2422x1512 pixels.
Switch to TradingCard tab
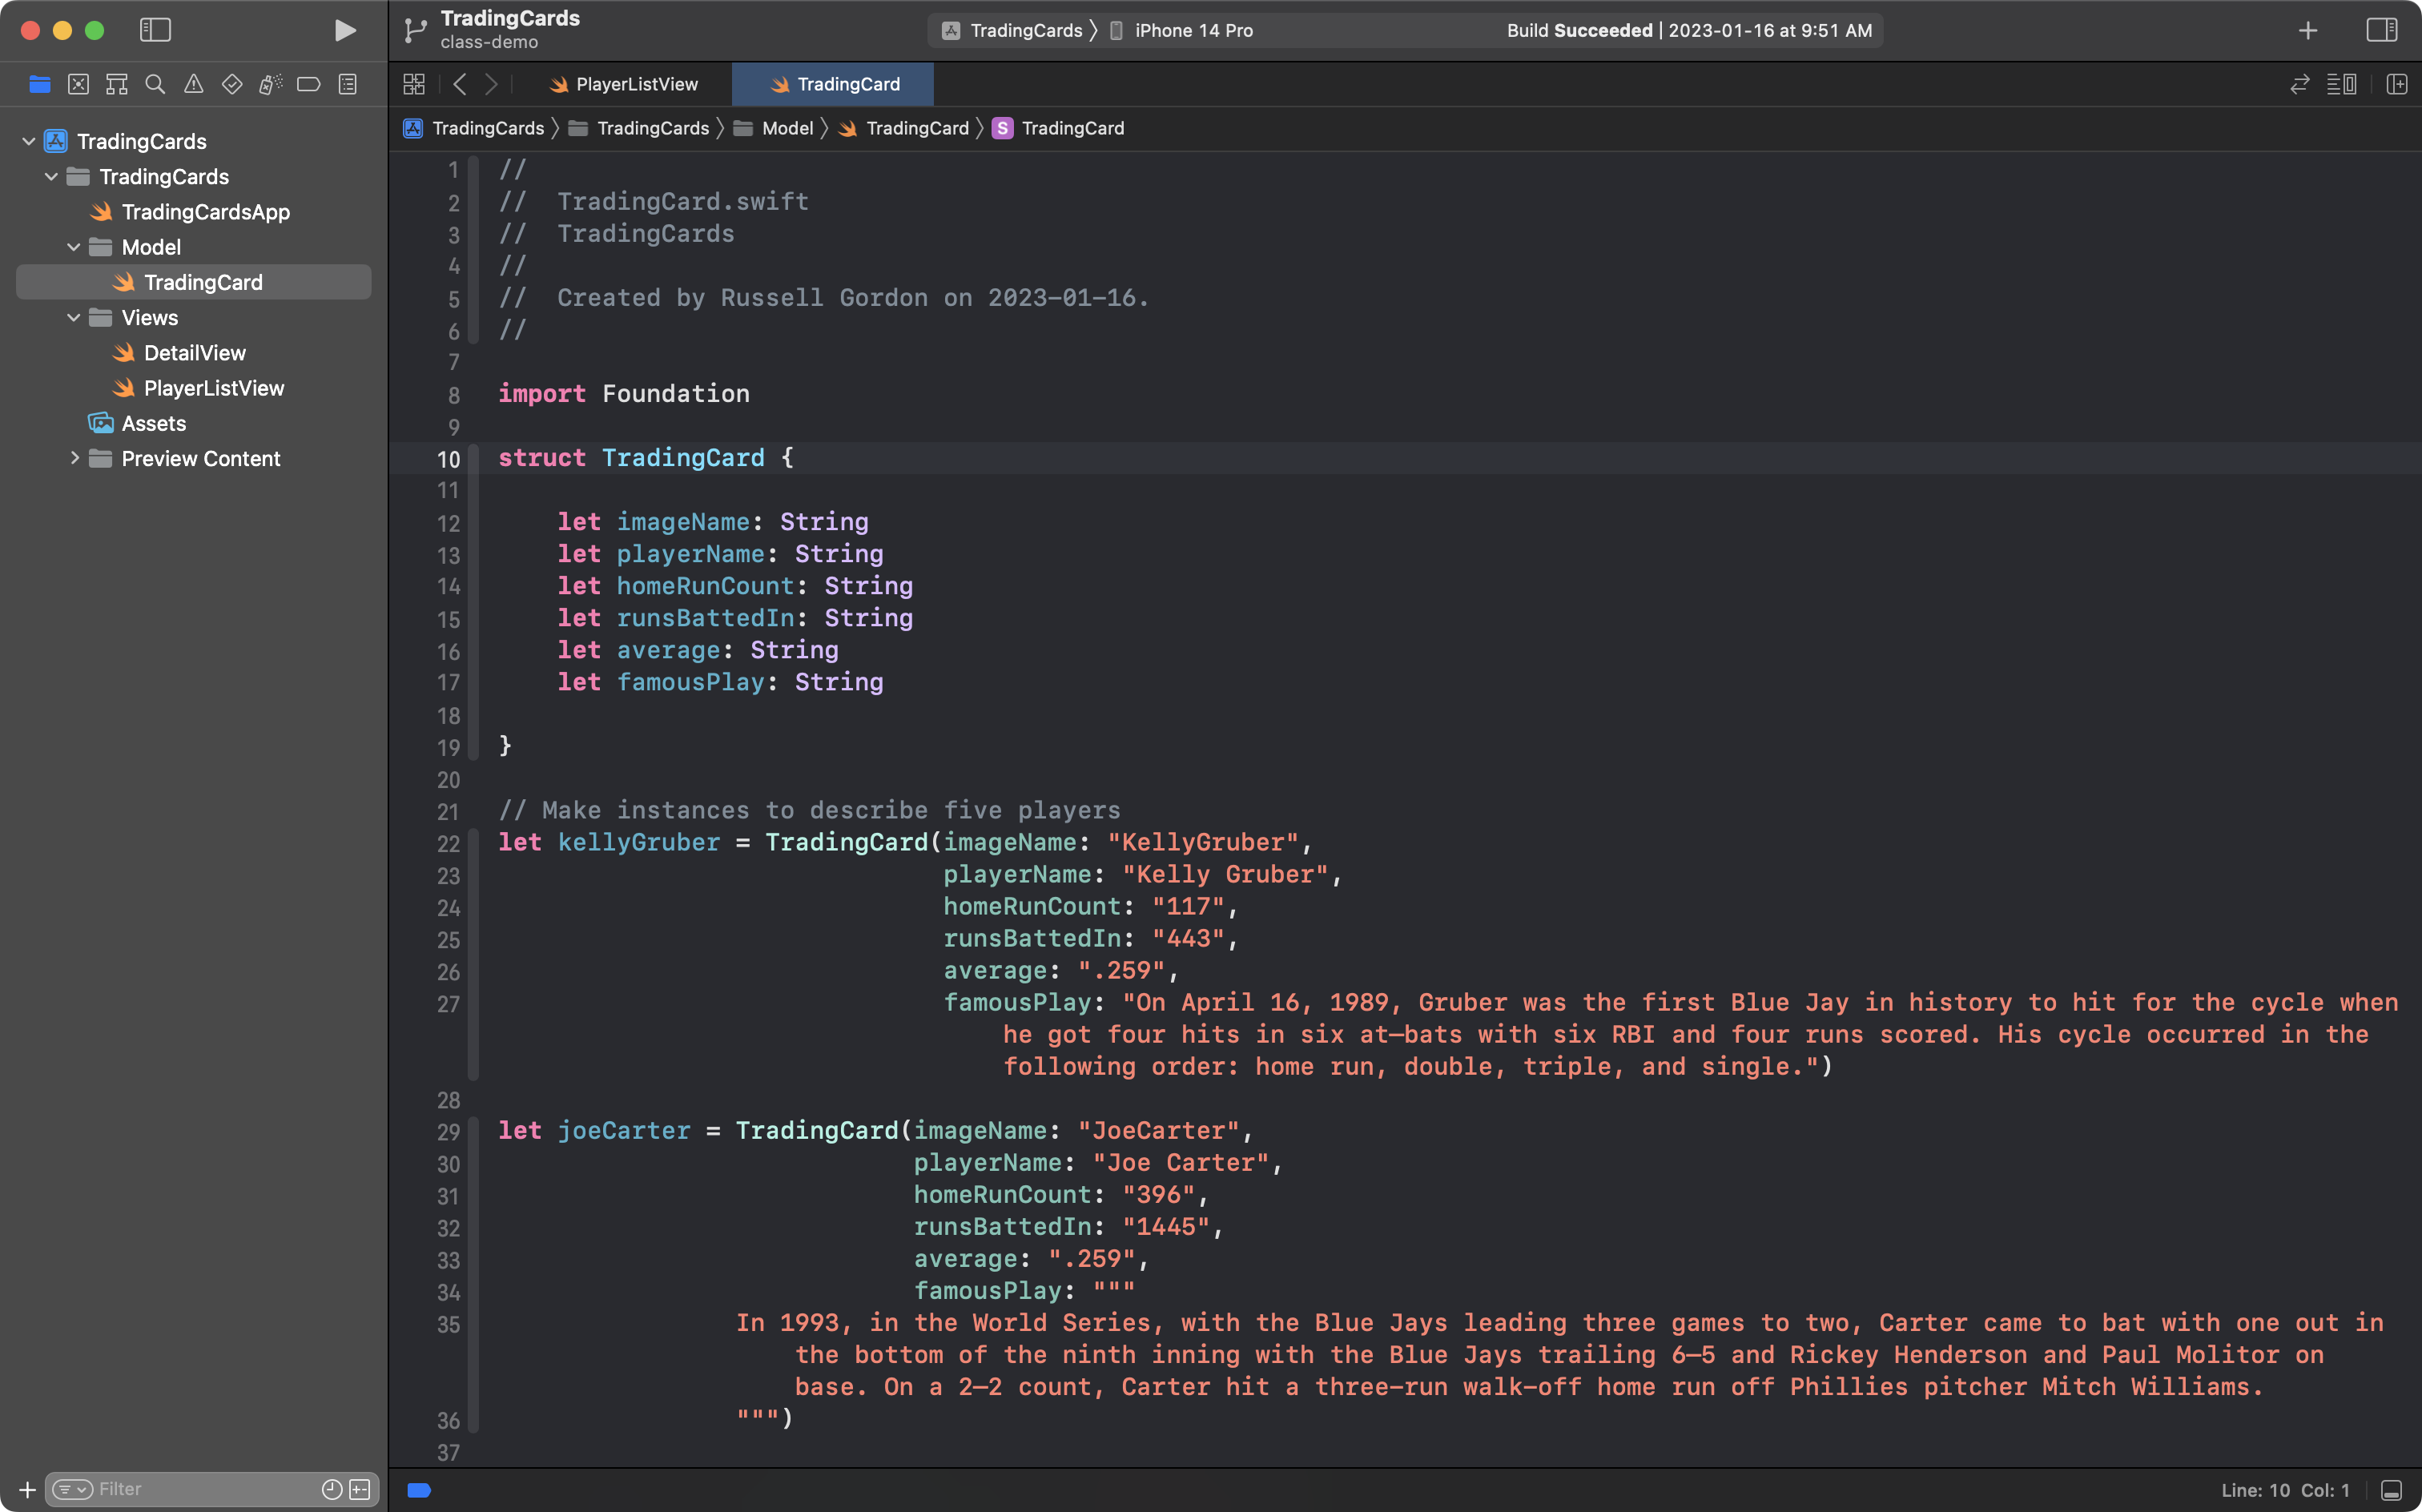[850, 82]
